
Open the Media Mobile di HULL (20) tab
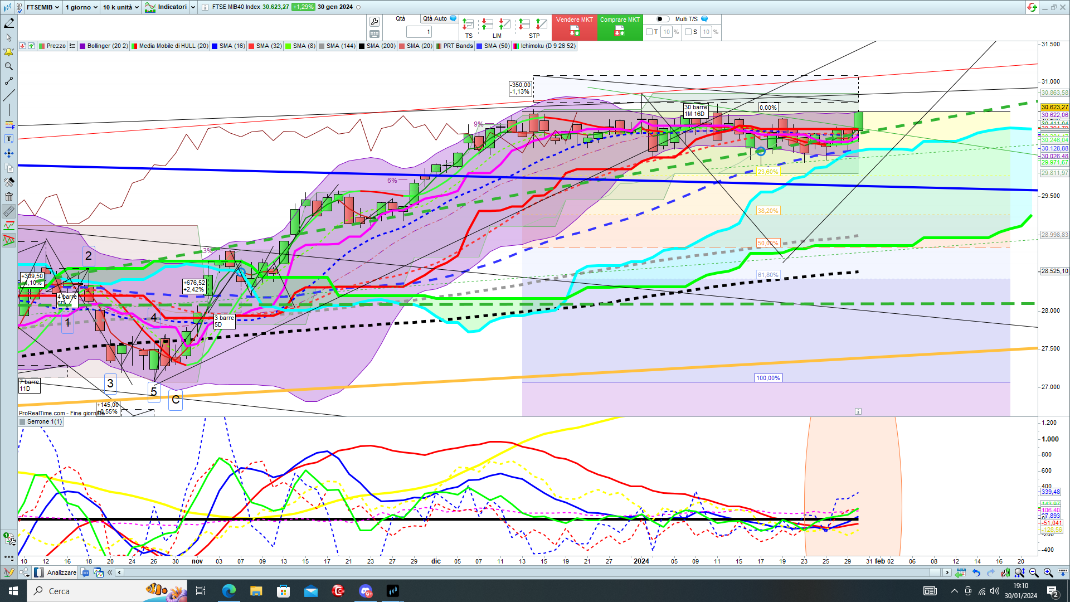click(x=170, y=46)
